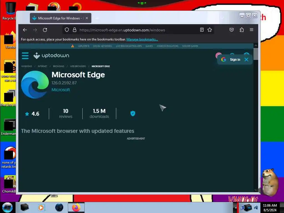The height and width of the screenshot is (213, 284).
Task: Click the blue verified security shield badge
Action: tap(133, 113)
